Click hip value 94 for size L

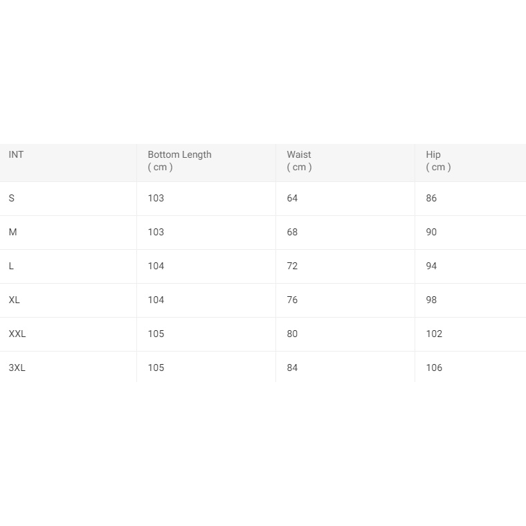pos(431,266)
